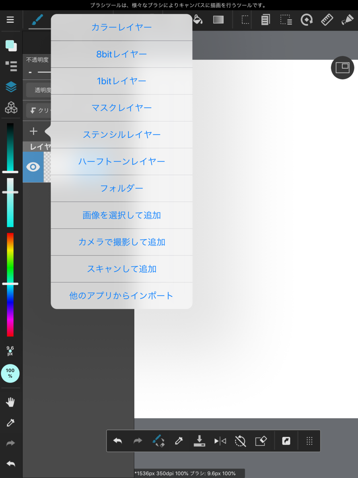This screenshot has width=358, height=478.
Task: Open the brush list panel icon
Action: (11, 66)
